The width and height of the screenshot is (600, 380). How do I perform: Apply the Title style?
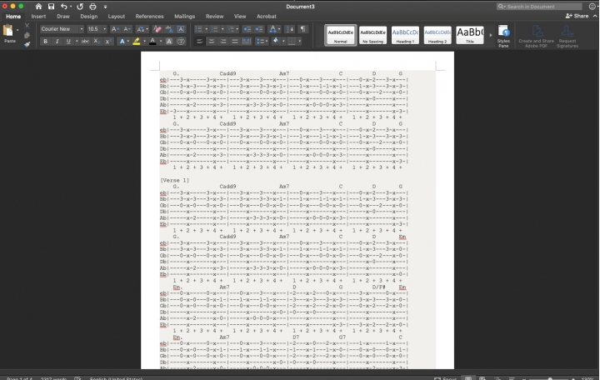click(x=470, y=35)
